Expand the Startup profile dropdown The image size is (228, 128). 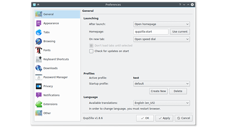click(x=161, y=84)
